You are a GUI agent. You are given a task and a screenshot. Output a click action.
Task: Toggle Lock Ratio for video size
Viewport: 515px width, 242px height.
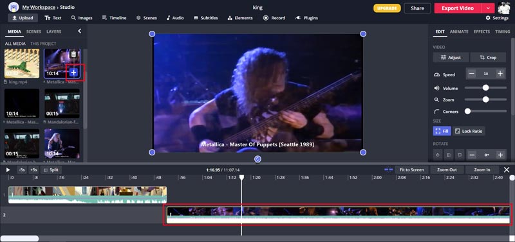click(x=469, y=131)
